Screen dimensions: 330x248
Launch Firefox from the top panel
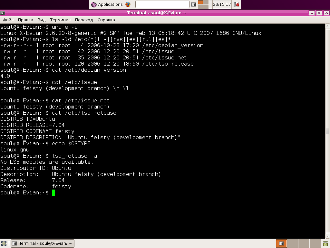point(128,5)
